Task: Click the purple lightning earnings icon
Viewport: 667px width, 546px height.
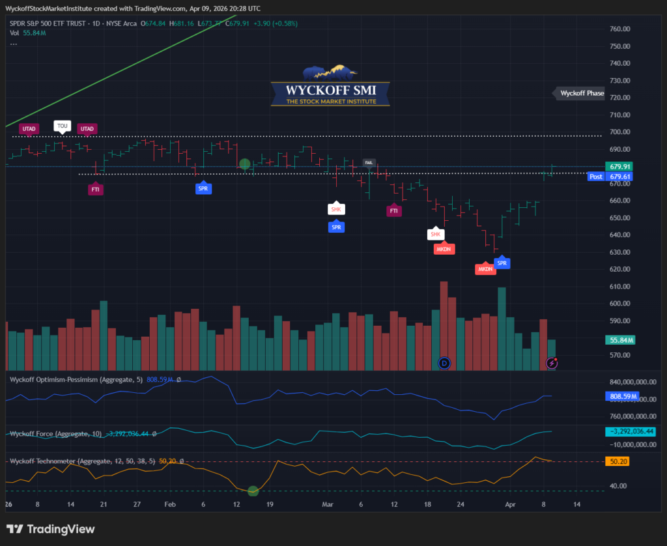Action: coord(552,362)
